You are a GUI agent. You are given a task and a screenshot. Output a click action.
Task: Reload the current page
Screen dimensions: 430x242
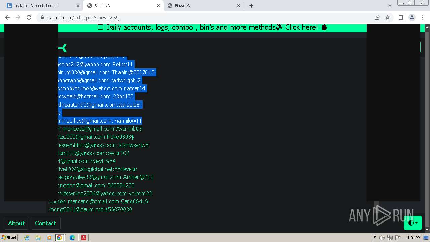click(29, 17)
